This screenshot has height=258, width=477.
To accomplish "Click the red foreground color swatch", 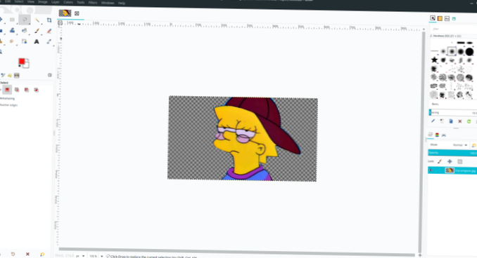I will pyautogui.click(x=21, y=62).
